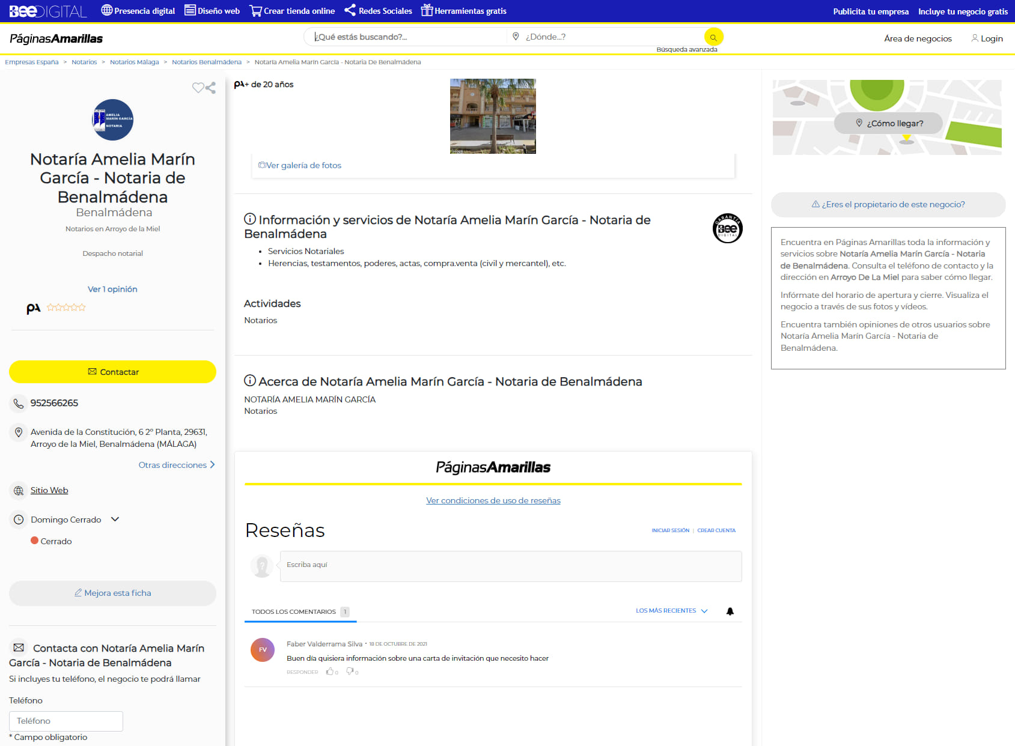Viewport: 1015px width, 746px height.
Task: Open Ver condiciones de uso de reseñas
Action: [x=493, y=501]
